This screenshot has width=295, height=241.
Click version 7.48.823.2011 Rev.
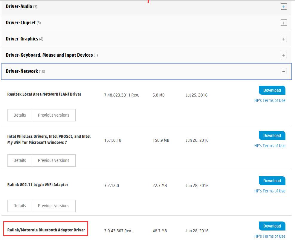point(122,95)
